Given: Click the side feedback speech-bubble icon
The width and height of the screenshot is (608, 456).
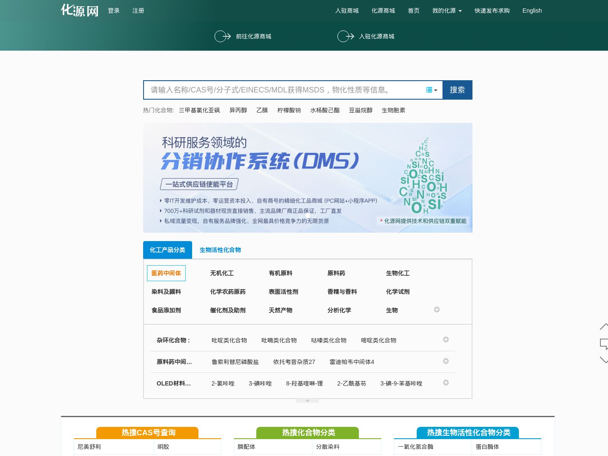Looking at the screenshot, I should click(x=604, y=344).
